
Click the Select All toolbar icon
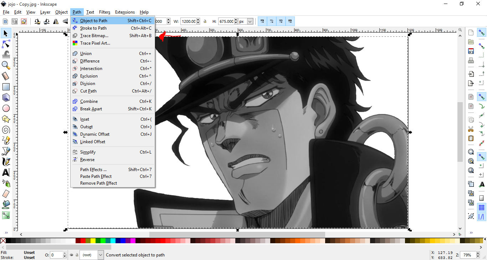click(x=5, y=21)
